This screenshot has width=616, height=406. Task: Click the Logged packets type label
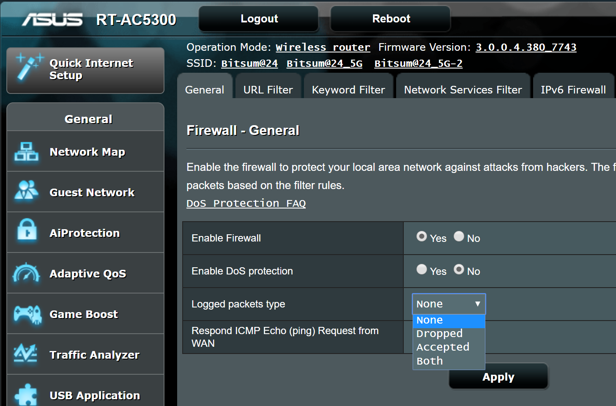coord(238,304)
